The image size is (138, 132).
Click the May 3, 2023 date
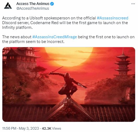[29, 128]
